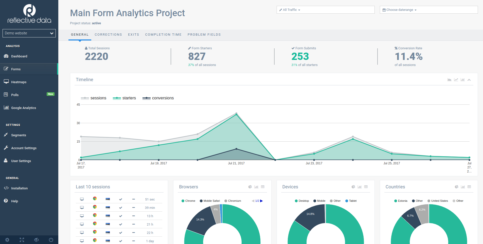Toggle Estonia in Countries legend
The height and width of the screenshot is (244, 483).
click(x=401, y=201)
